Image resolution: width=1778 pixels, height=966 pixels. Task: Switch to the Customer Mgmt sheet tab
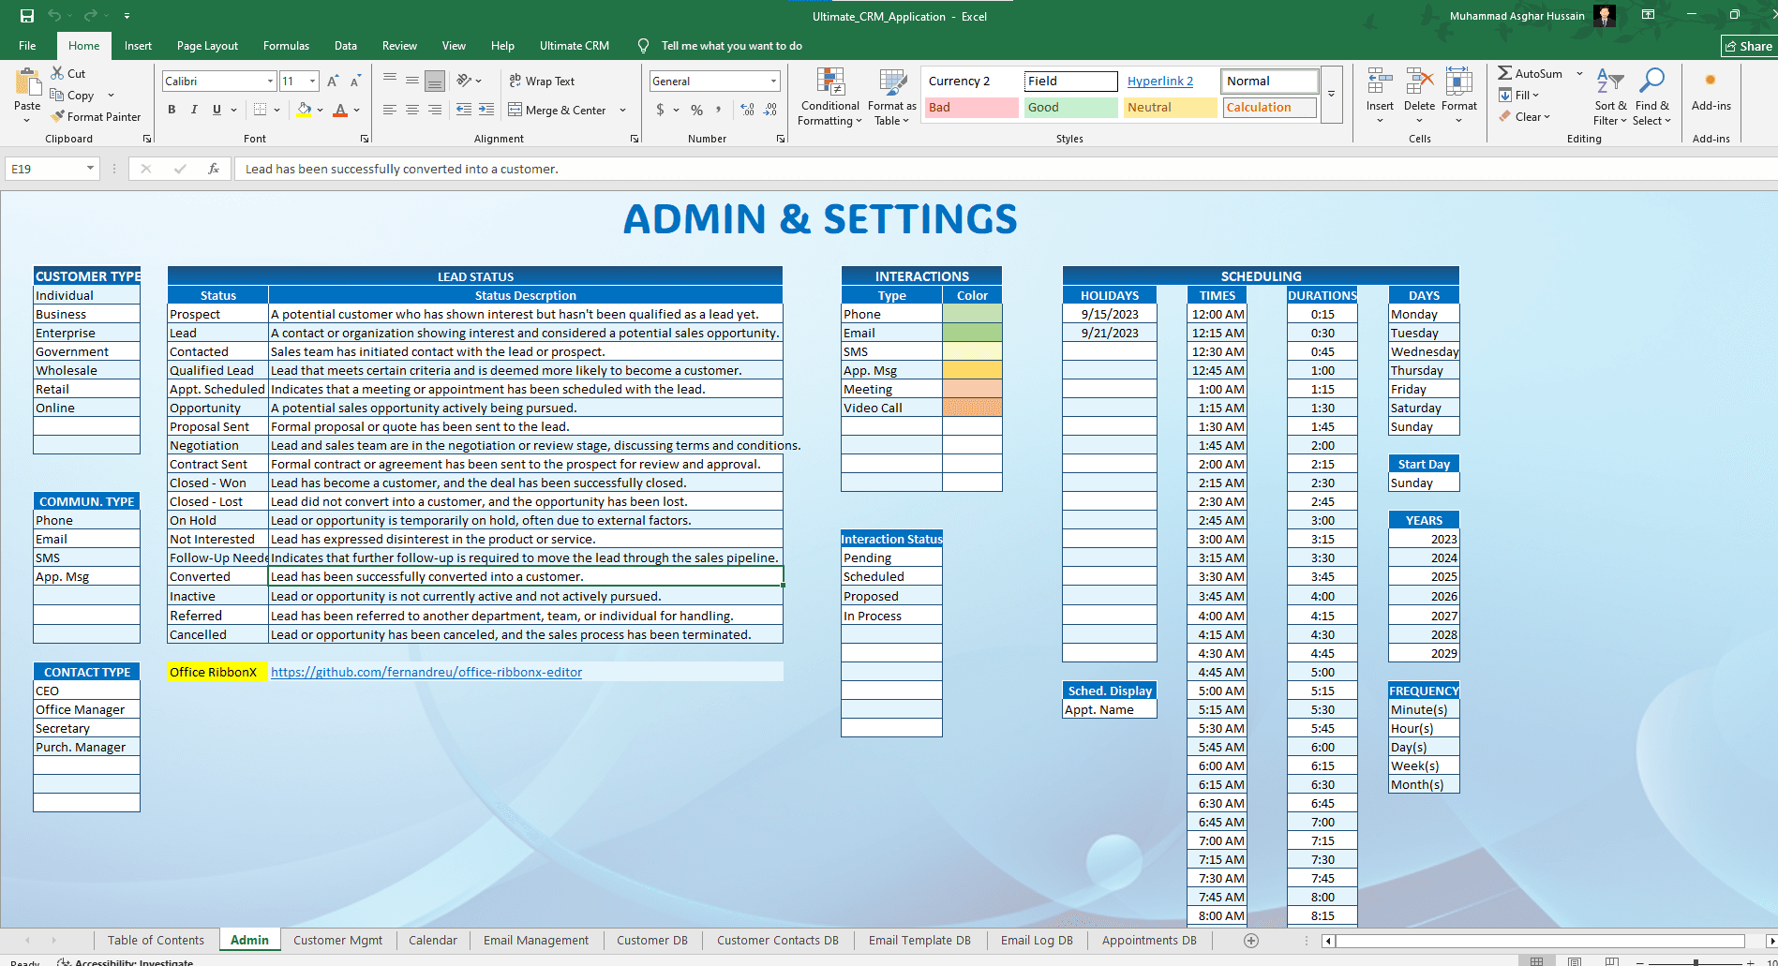coord(337,941)
